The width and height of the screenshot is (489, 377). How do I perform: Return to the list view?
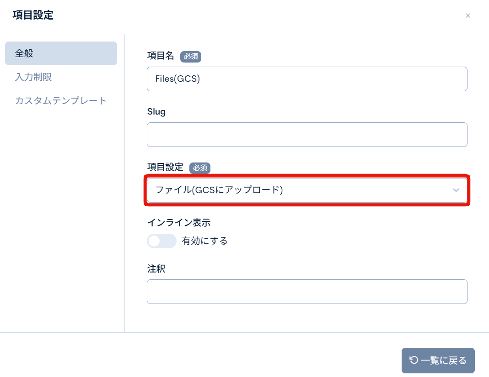(438, 361)
